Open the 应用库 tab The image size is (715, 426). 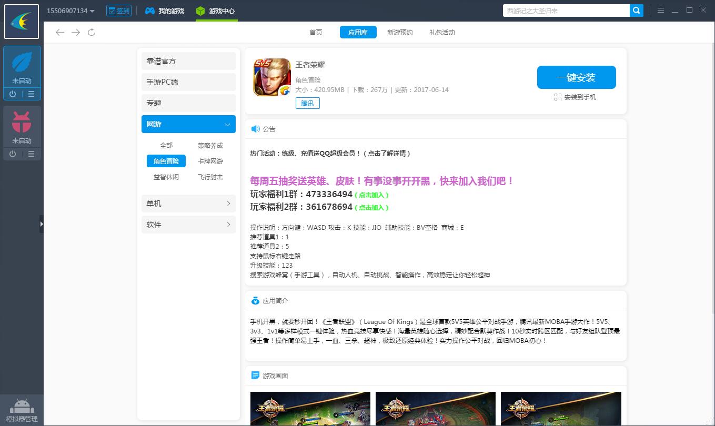coord(358,32)
